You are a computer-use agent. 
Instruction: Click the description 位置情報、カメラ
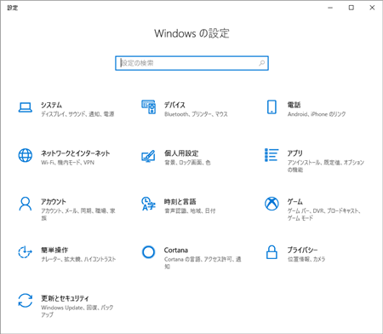[306, 259]
